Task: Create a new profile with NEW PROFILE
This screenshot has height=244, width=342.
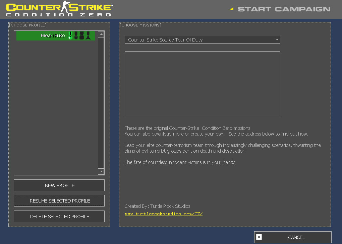Action: [59, 185]
